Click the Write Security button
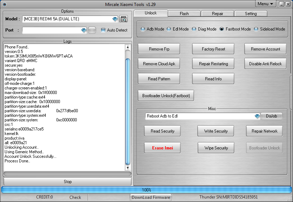293x202 pixels. coord(216,131)
